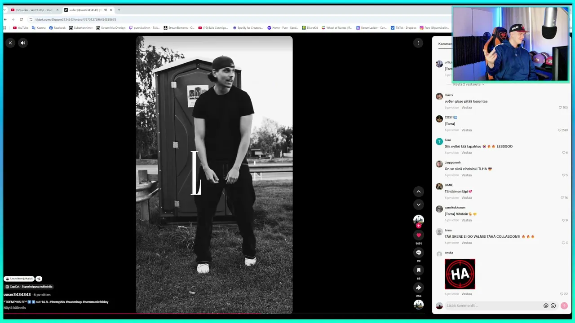
Task: Like the video with the heart button
Action: (x=419, y=235)
